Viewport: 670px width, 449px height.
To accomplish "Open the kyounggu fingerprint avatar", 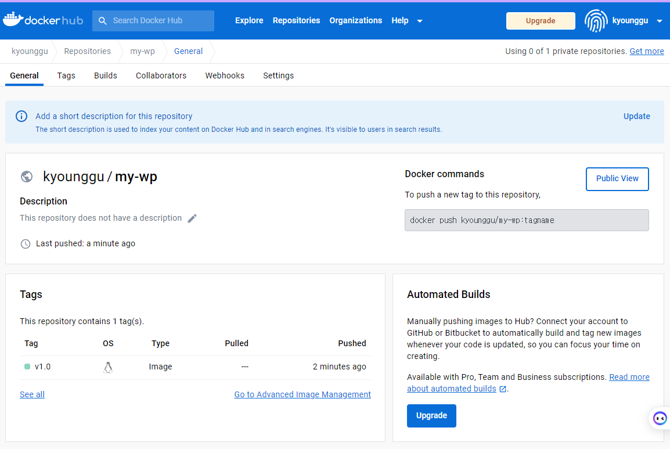I will (596, 20).
